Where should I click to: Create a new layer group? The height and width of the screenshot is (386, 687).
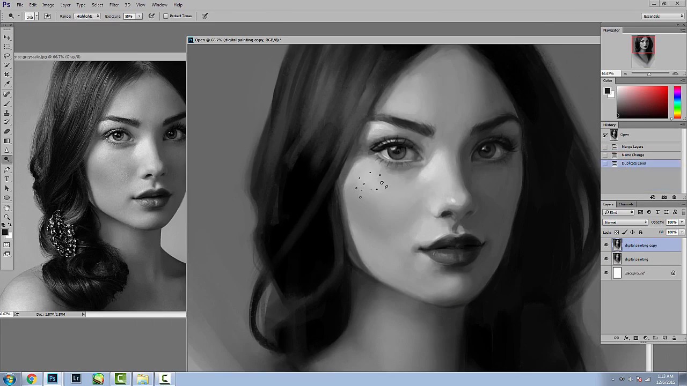(655, 338)
